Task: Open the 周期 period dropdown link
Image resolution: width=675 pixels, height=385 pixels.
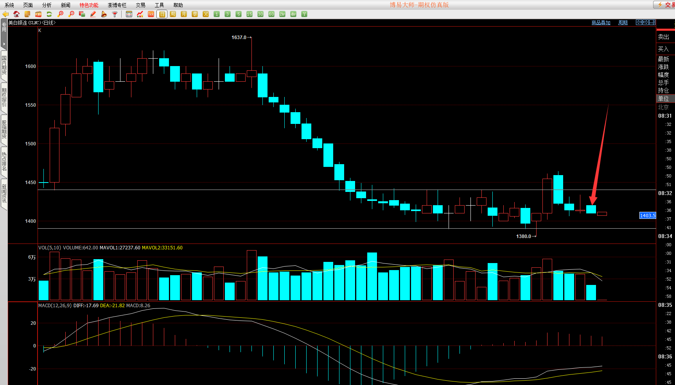Action: pyautogui.click(x=623, y=23)
